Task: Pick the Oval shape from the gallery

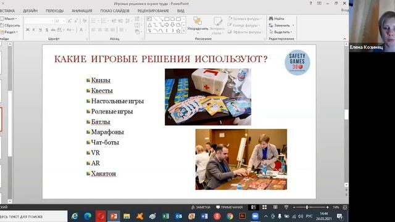Action: pyautogui.click(x=173, y=19)
